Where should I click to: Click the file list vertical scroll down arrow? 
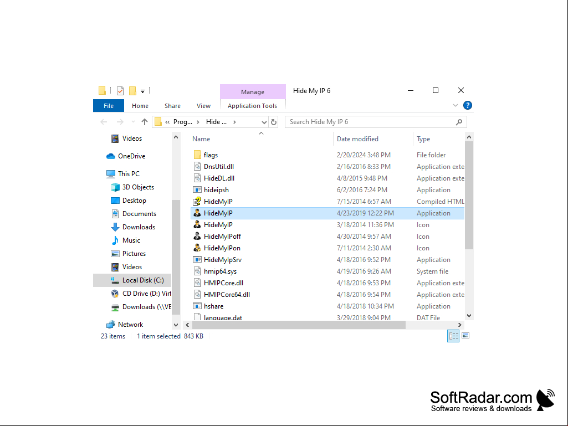pyautogui.click(x=469, y=316)
